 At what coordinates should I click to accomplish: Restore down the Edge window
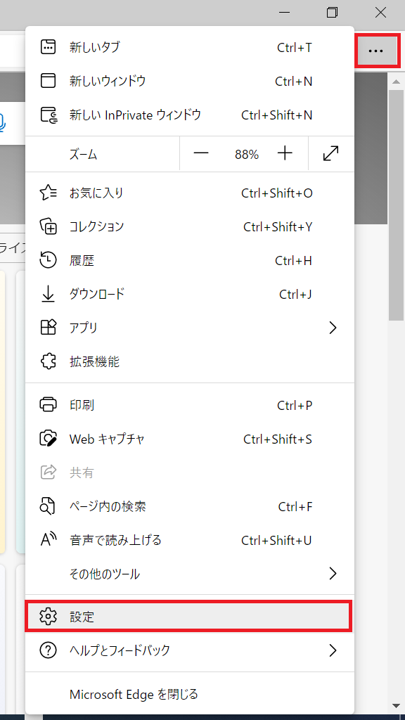point(332,13)
